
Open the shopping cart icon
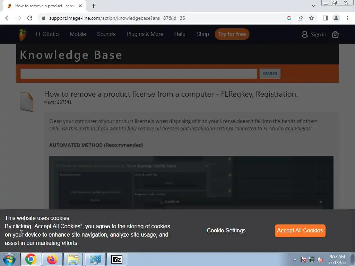[x=335, y=34]
